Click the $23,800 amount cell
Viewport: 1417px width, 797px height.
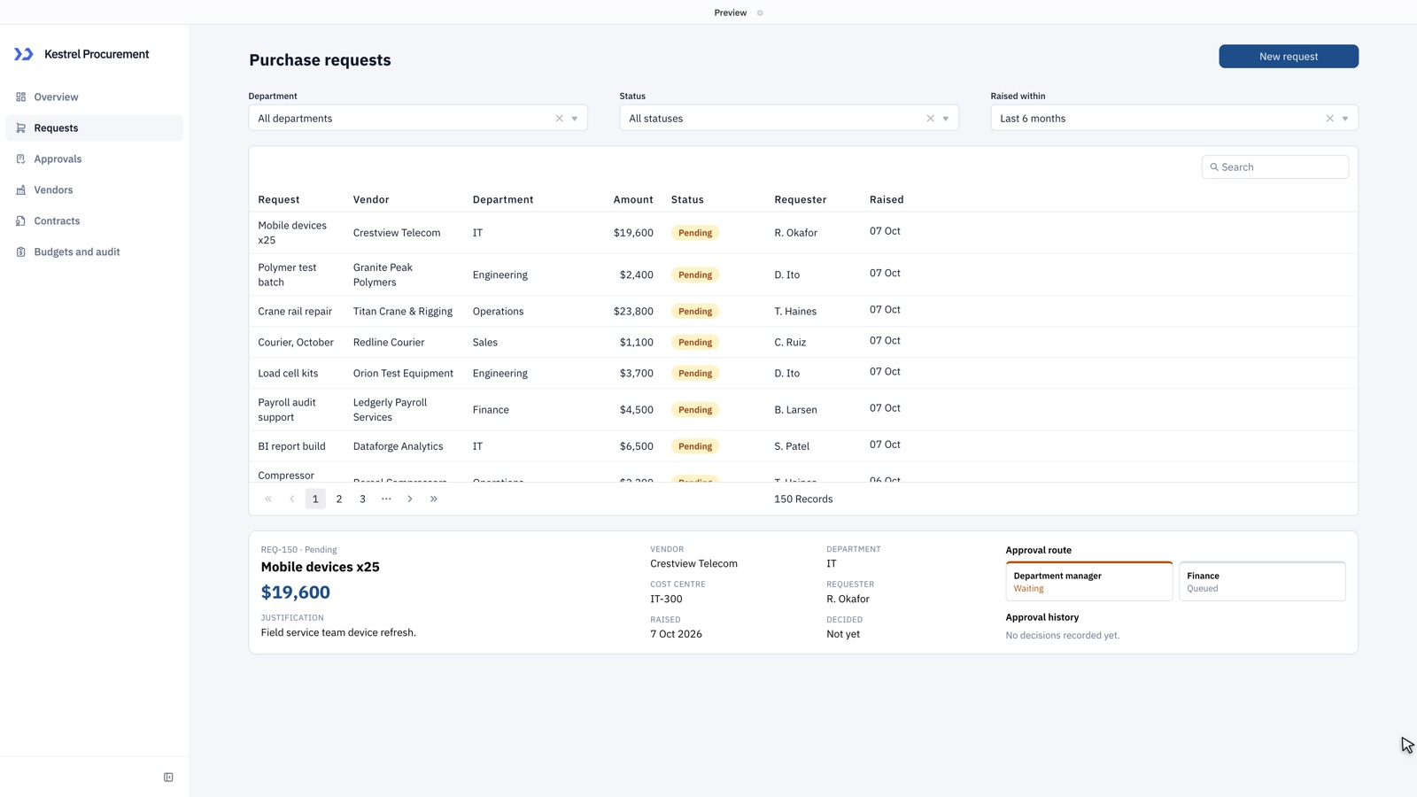click(633, 311)
